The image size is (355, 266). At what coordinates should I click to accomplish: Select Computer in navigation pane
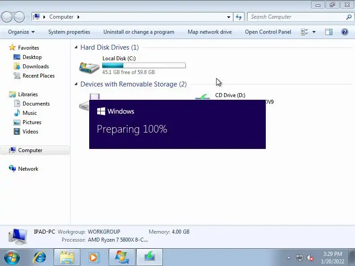pyautogui.click(x=35, y=150)
